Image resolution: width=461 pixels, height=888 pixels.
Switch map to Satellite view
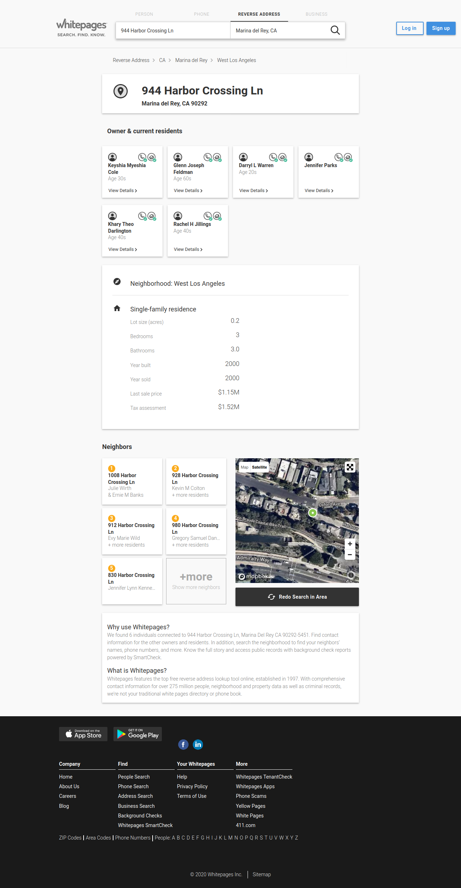pyautogui.click(x=260, y=467)
